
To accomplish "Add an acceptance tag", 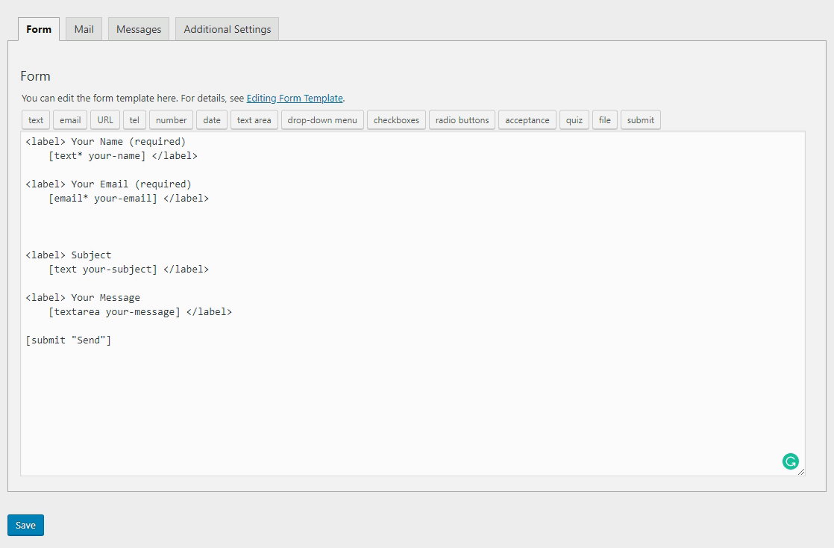I will pyautogui.click(x=527, y=119).
